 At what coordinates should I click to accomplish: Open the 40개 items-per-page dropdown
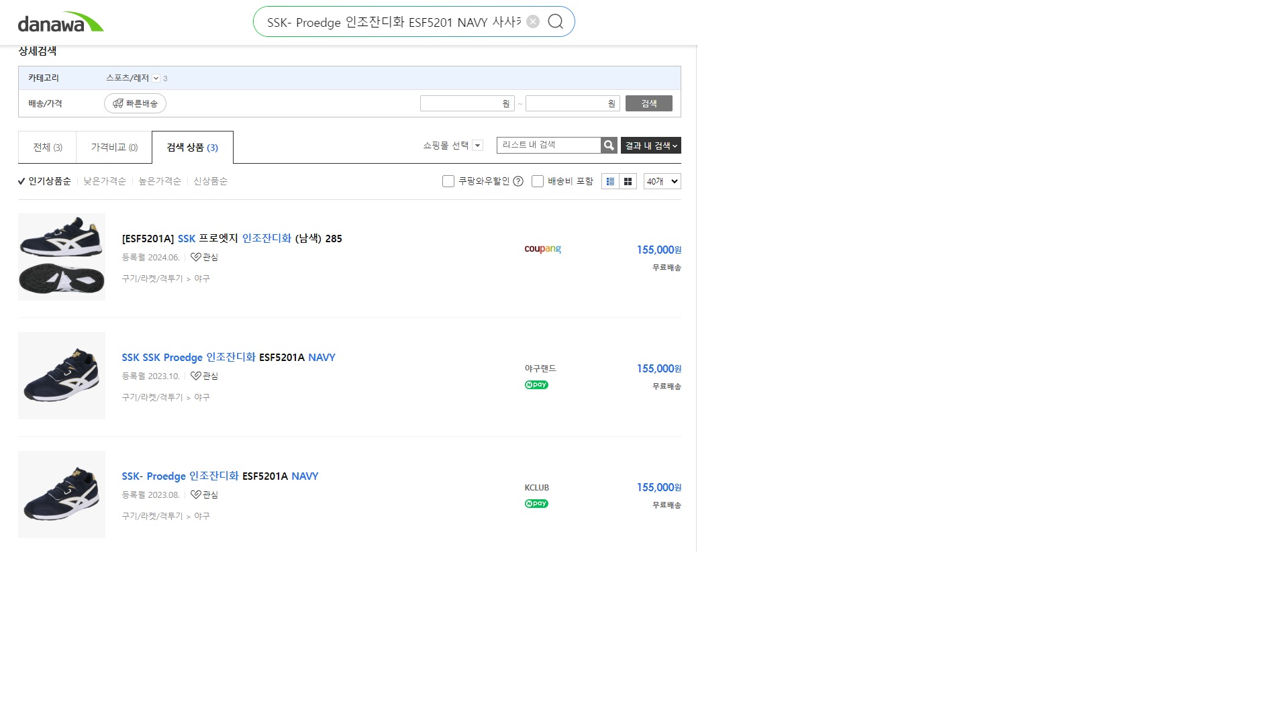pos(662,181)
